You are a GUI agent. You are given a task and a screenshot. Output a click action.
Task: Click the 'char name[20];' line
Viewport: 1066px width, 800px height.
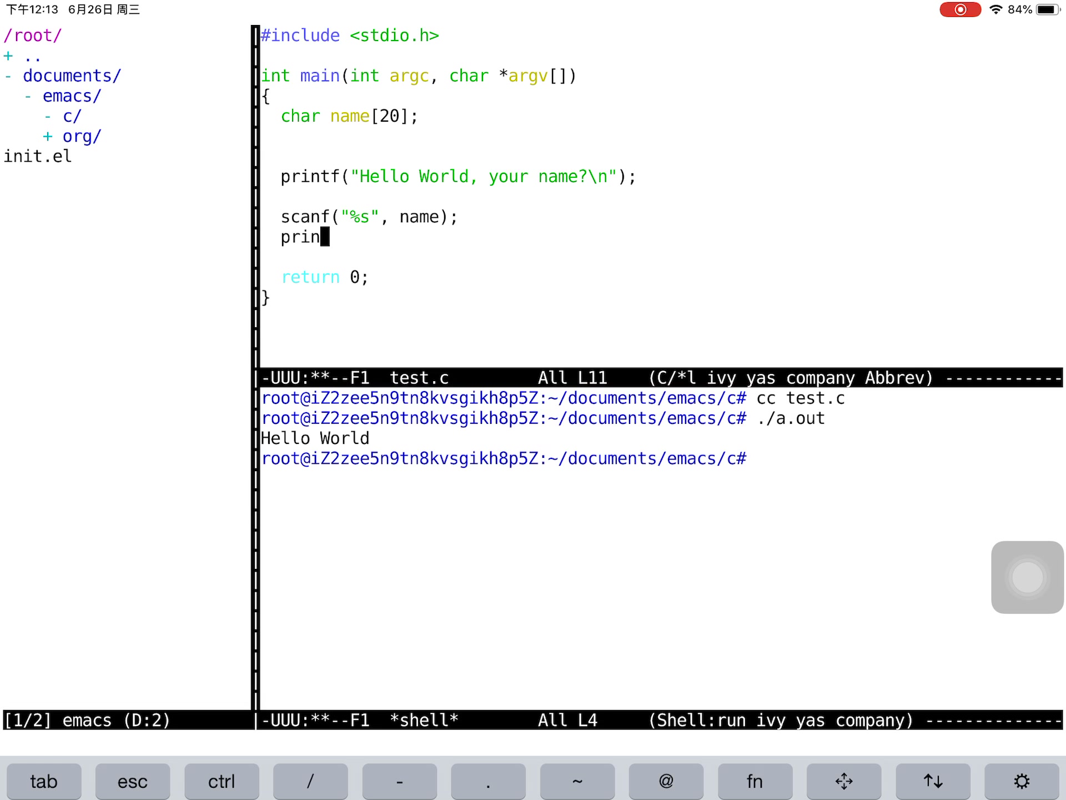tap(349, 116)
